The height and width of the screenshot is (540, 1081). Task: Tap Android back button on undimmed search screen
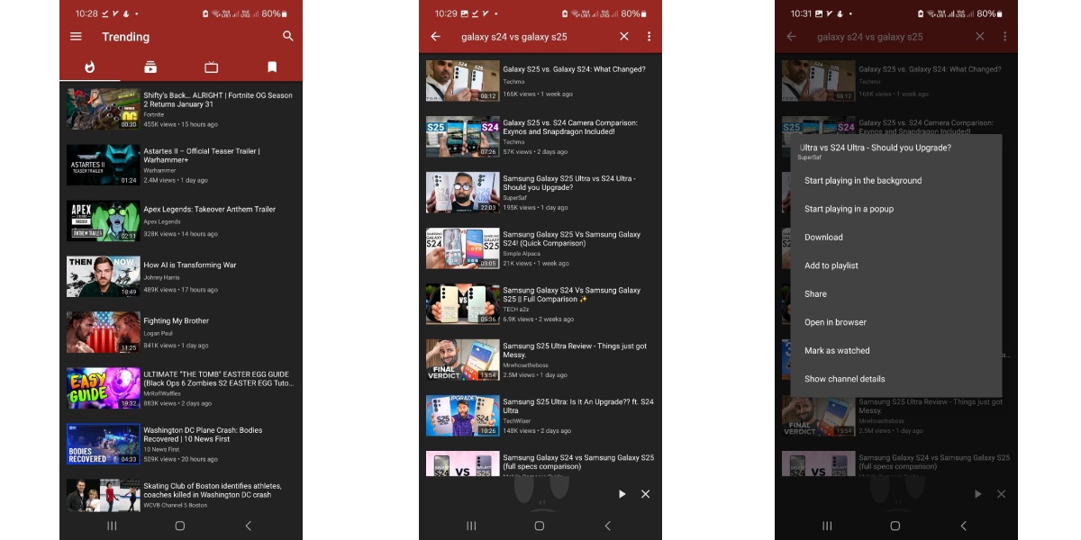point(607,526)
